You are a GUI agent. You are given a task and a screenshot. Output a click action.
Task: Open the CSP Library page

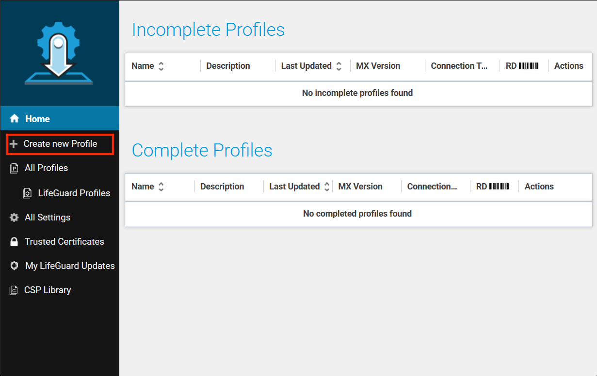click(48, 290)
